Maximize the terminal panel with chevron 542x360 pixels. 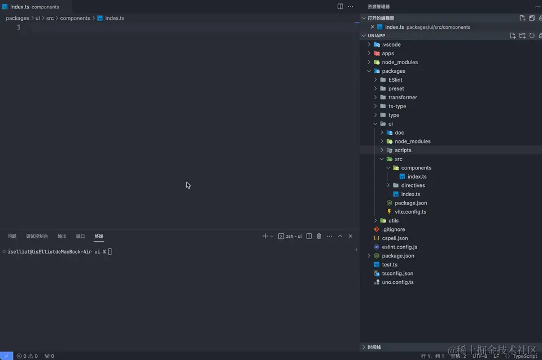point(340,236)
